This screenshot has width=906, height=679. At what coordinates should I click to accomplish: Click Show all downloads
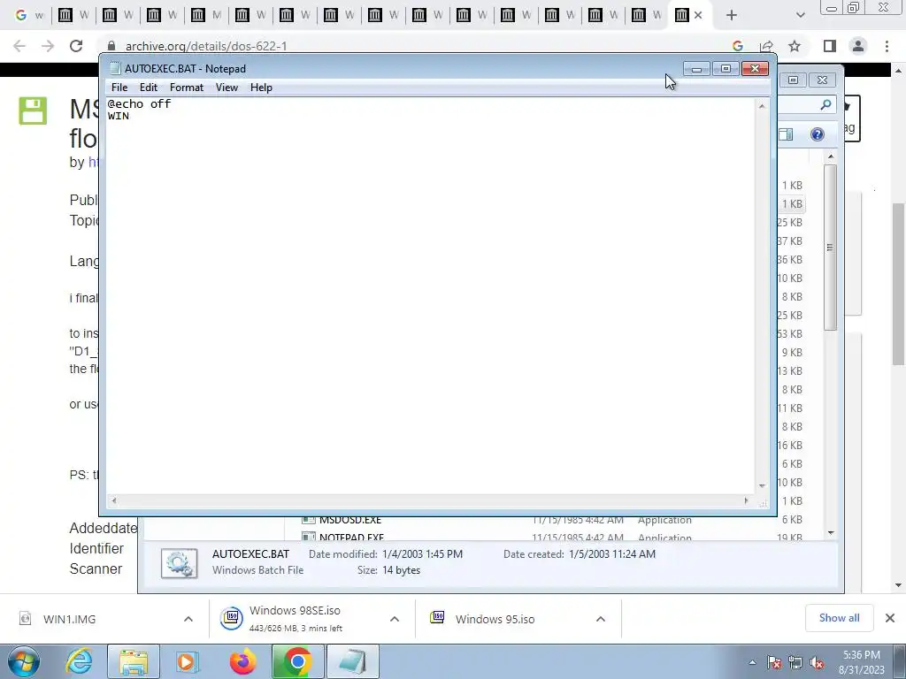(x=839, y=618)
